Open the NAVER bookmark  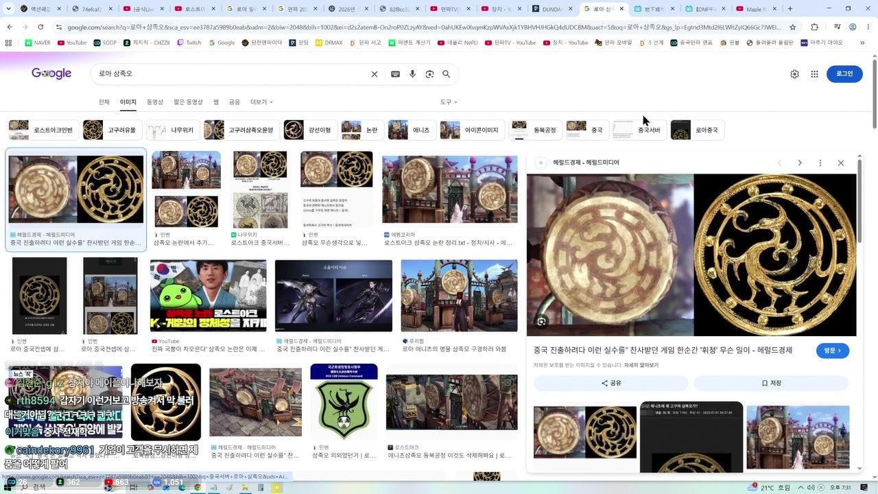click(x=38, y=43)
